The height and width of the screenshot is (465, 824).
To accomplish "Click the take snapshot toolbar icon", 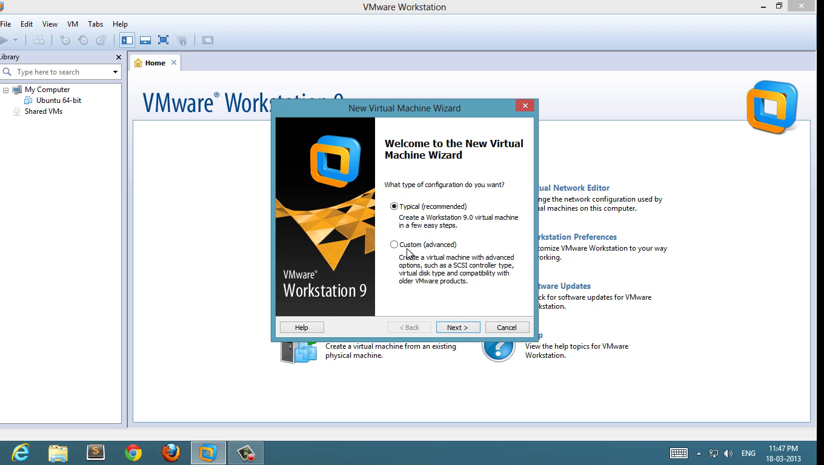I will coord(65,41).
